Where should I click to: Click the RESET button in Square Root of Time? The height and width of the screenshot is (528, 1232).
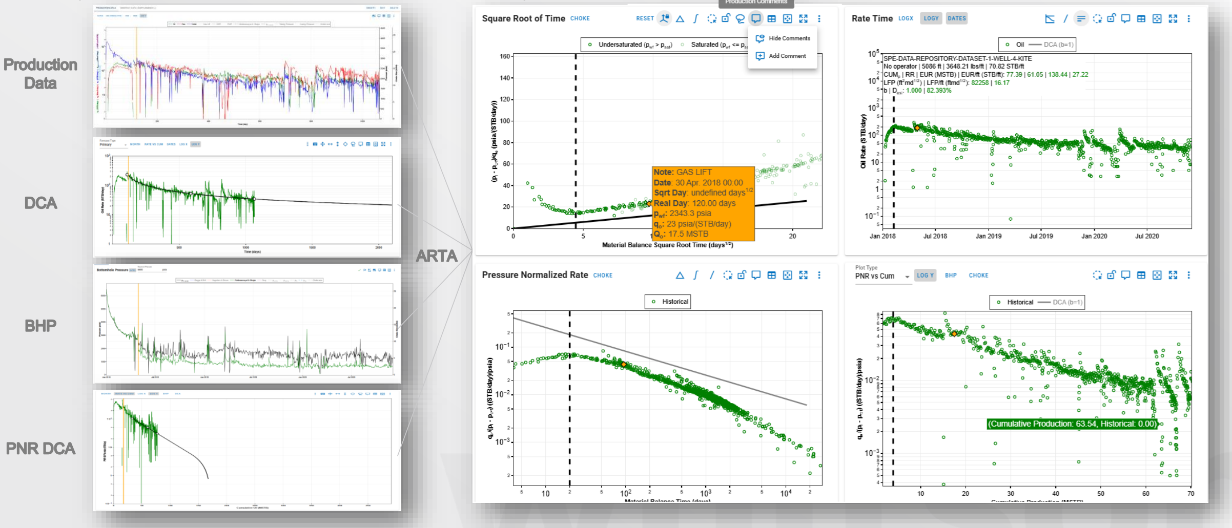[x=645, y=18]
